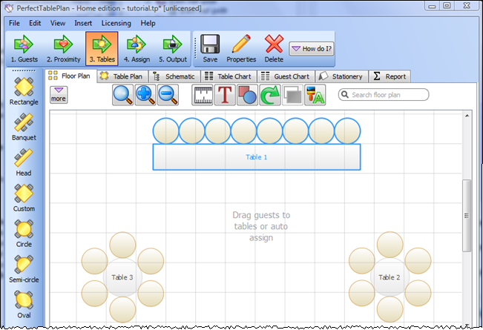
Task: Open the font and colors paintbrush icon
Action: coord(315,95)
